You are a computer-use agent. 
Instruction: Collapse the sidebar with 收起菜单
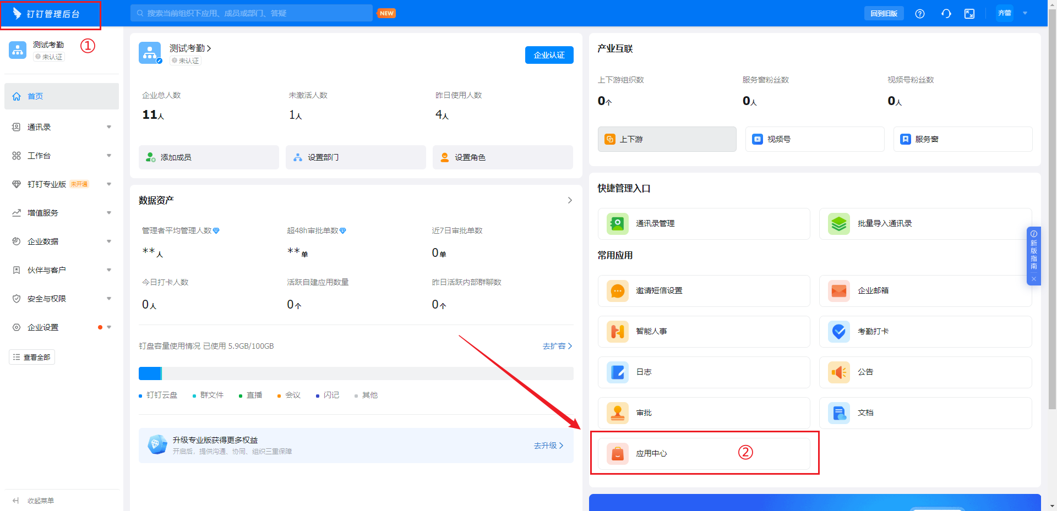33,501
